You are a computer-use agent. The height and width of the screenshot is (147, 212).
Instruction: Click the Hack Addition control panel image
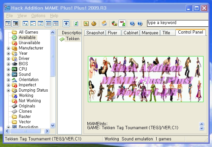146,79
